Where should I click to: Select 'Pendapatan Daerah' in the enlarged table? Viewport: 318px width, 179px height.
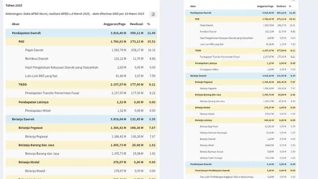26,33
